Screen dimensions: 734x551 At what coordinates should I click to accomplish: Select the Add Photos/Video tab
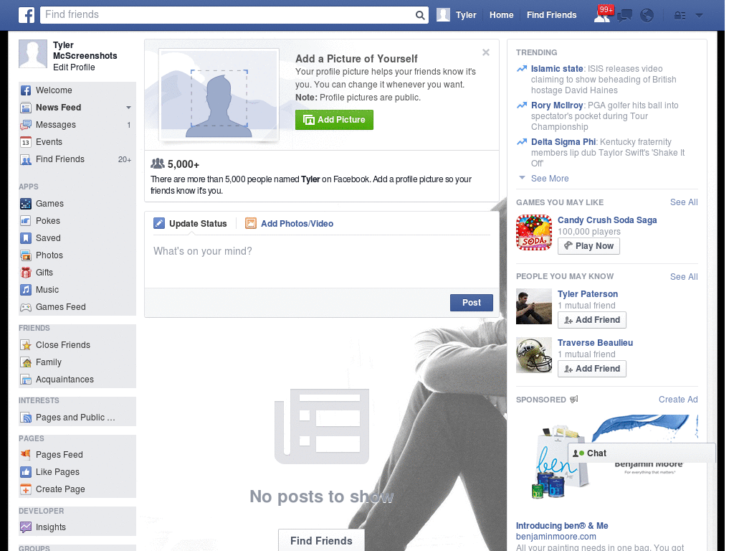(x=290, y=224)
